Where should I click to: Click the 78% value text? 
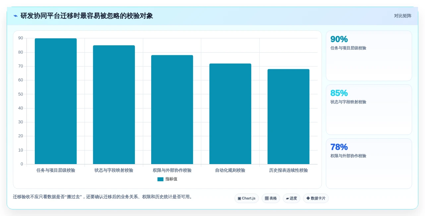tap(339, 147)
